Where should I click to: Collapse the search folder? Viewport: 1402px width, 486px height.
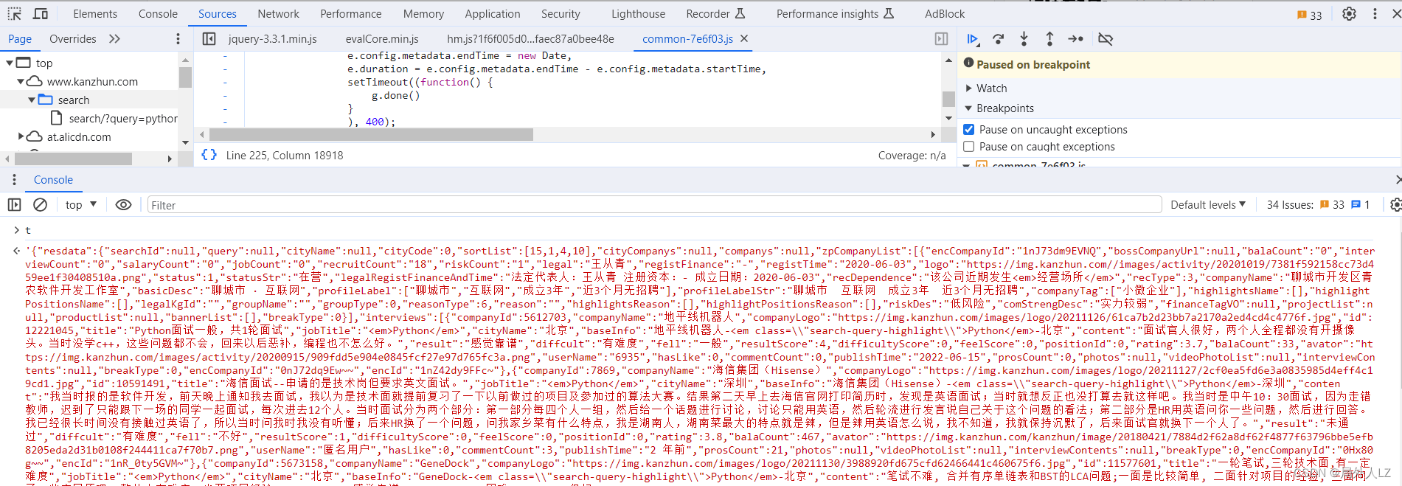click(32, 100)
